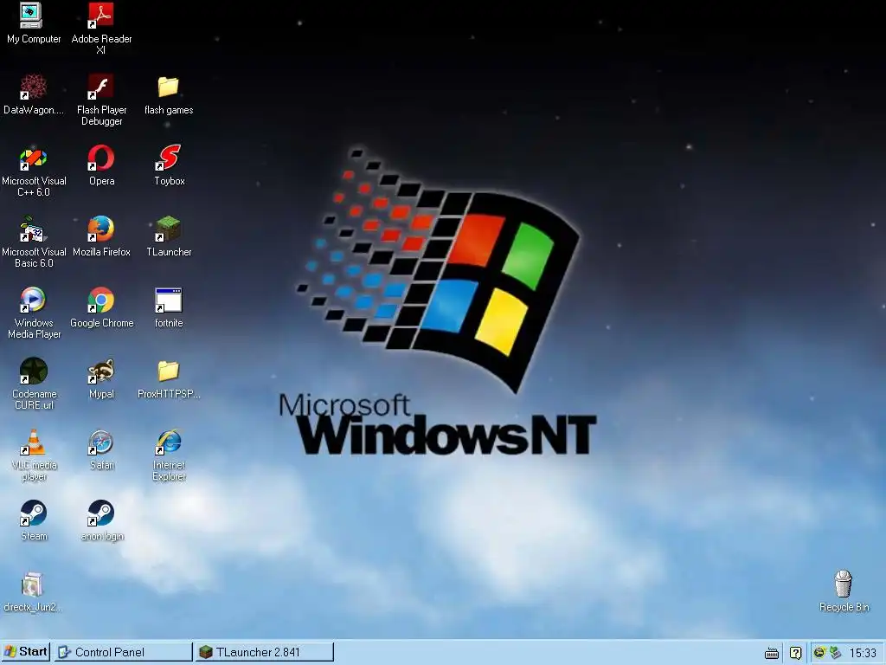The image size is (886, 665).
Task: Switch to TLauncher 2.841 taskbar button
Action: click(265, 652)
